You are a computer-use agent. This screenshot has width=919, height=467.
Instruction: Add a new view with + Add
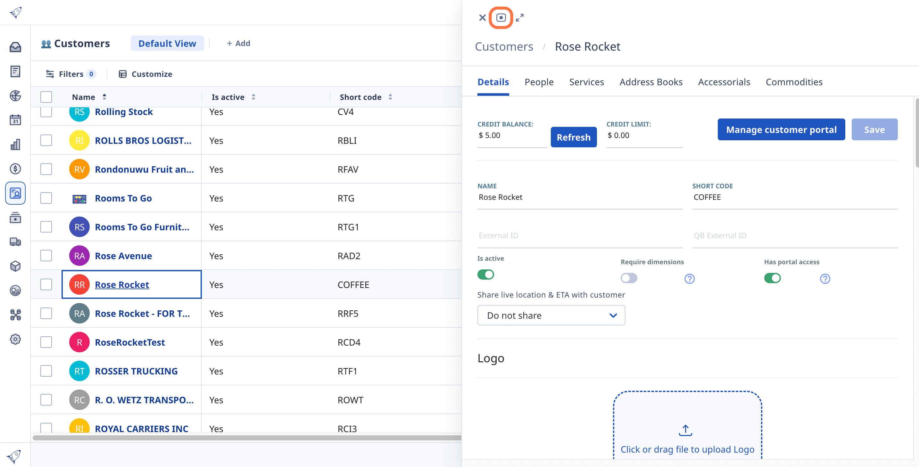[x=238, y=44]
